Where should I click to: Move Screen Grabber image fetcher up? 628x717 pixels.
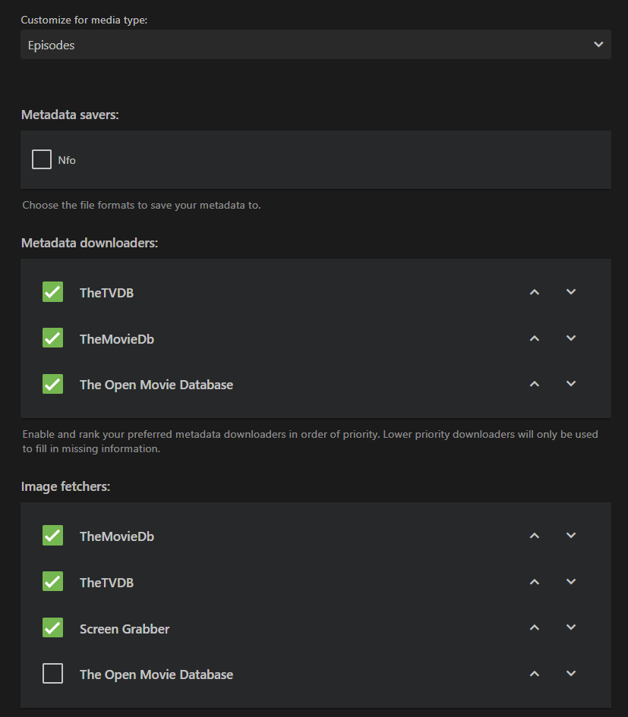click(x=535, y=628)
